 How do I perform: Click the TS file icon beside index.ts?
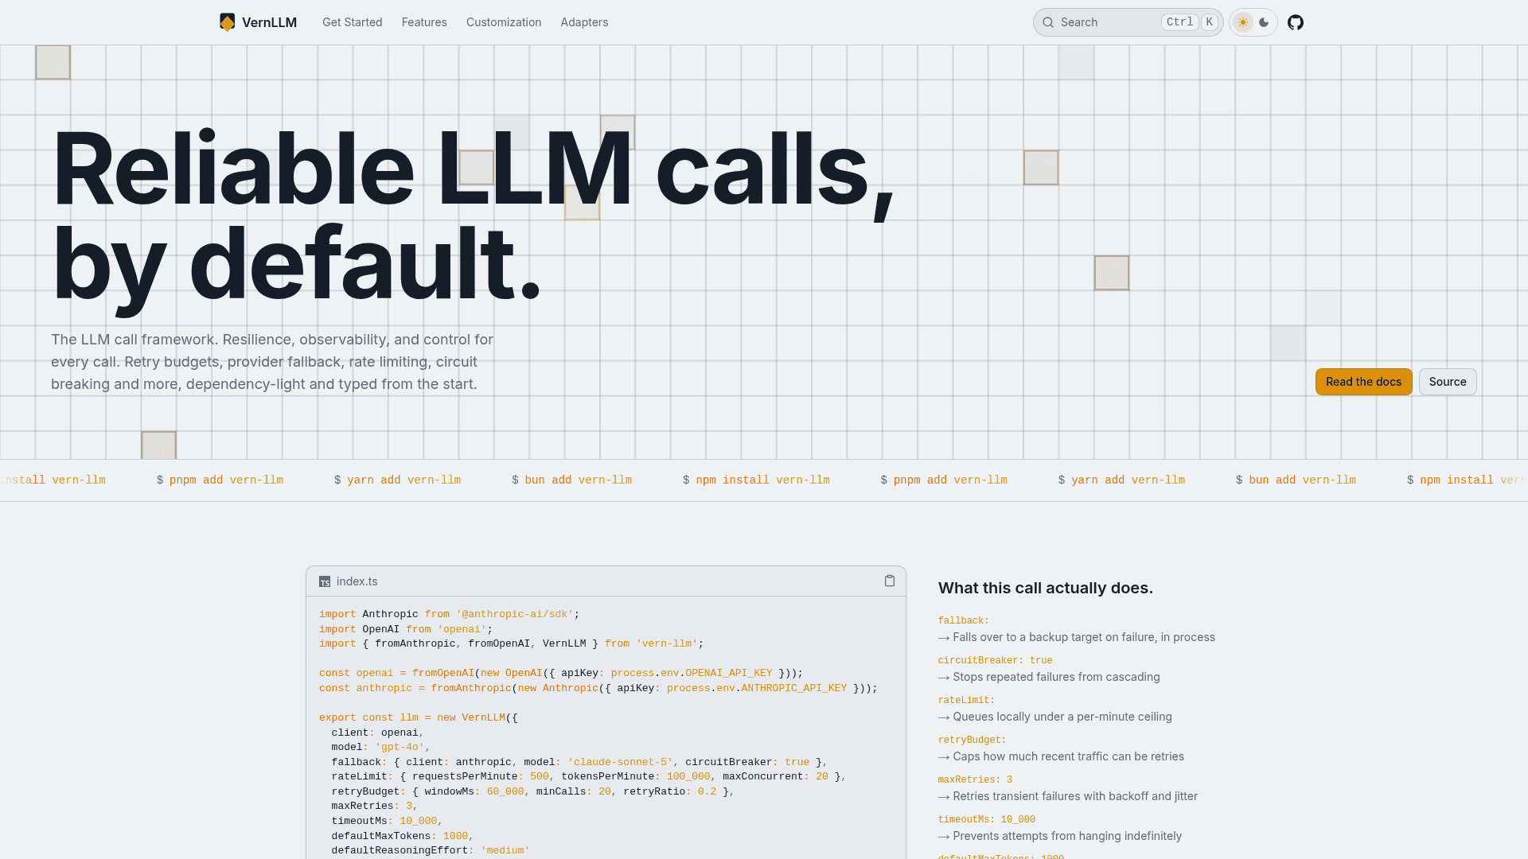(x=325, y=582)
